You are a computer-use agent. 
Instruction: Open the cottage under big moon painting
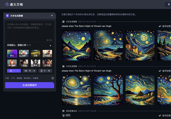140,45
